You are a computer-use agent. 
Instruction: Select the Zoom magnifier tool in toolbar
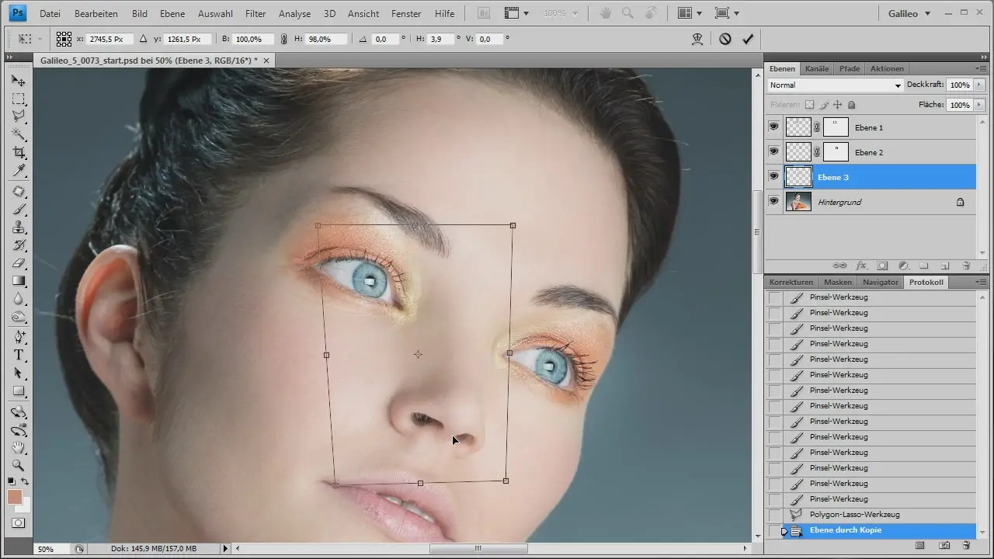[19, 466]
